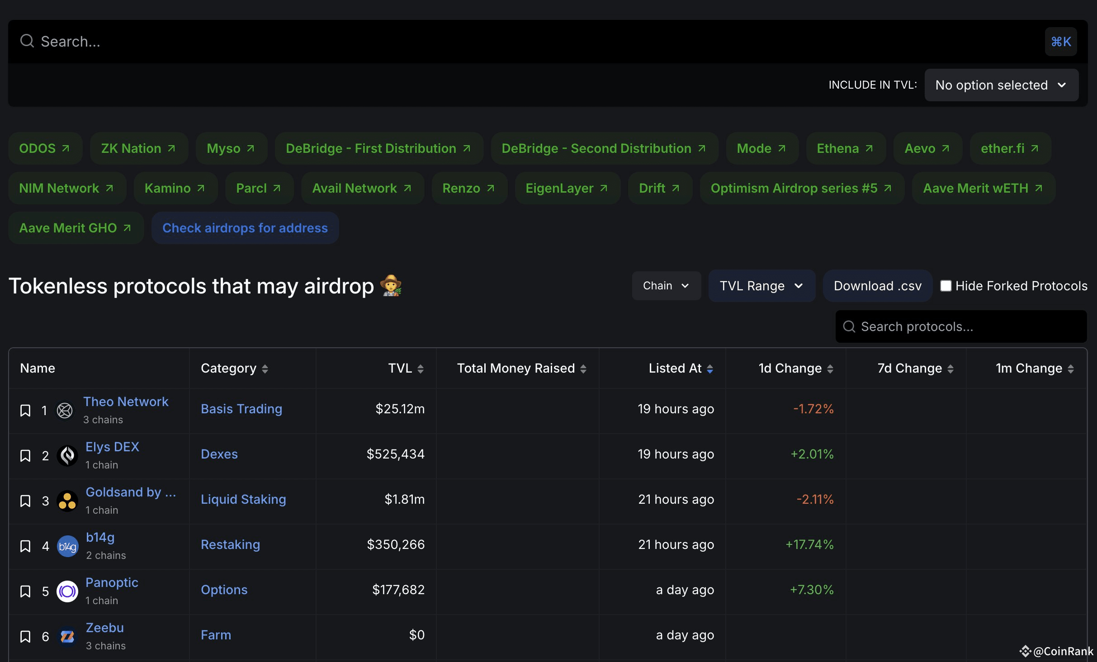Click the Goldsand protocol logo
1097x662 pixels.
coord(67,501)
